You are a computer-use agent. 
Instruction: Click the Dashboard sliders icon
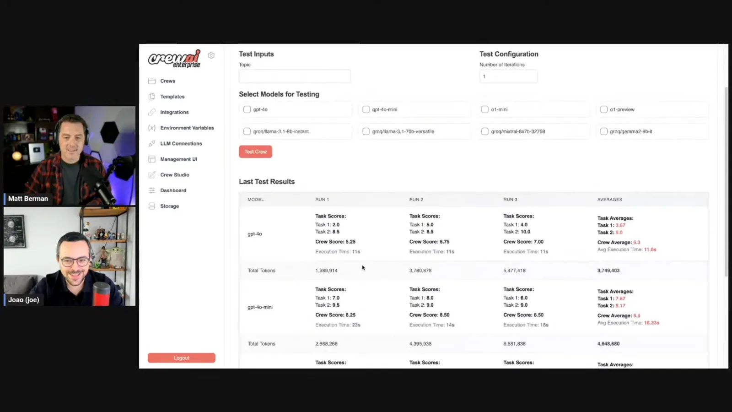point(152,190)
